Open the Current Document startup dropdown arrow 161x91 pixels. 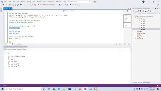pos(56,5)
